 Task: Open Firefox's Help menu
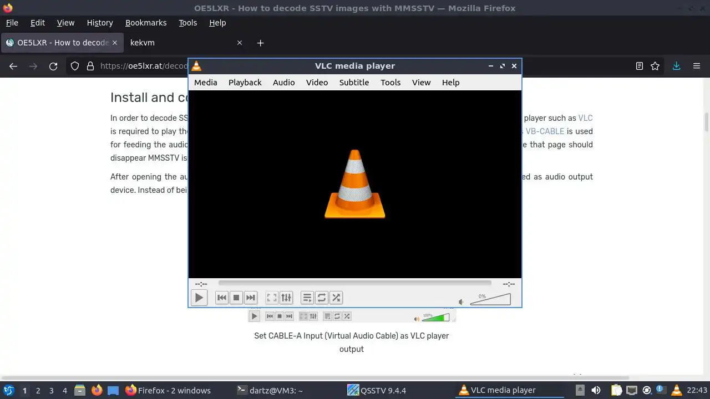coord(217,23)
